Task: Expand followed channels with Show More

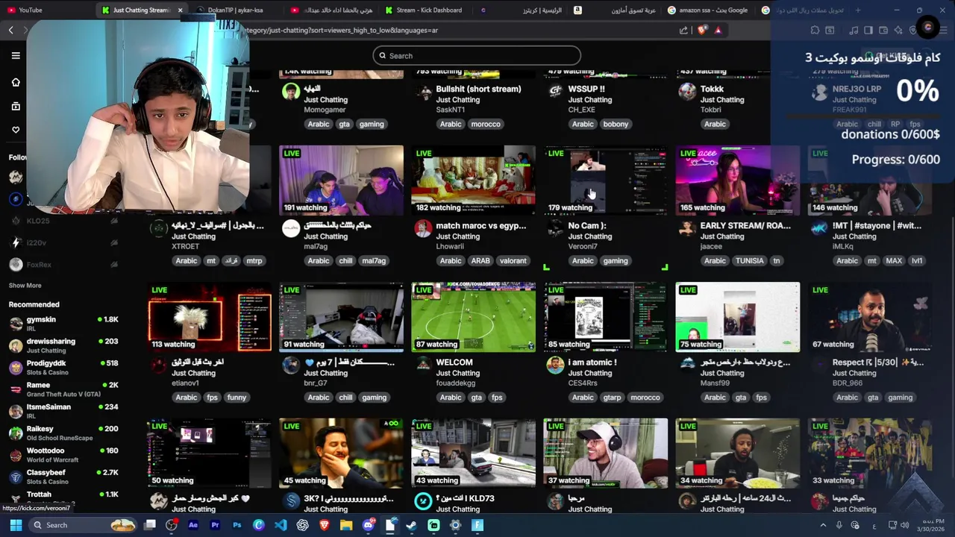Action: tap(25, 286)
